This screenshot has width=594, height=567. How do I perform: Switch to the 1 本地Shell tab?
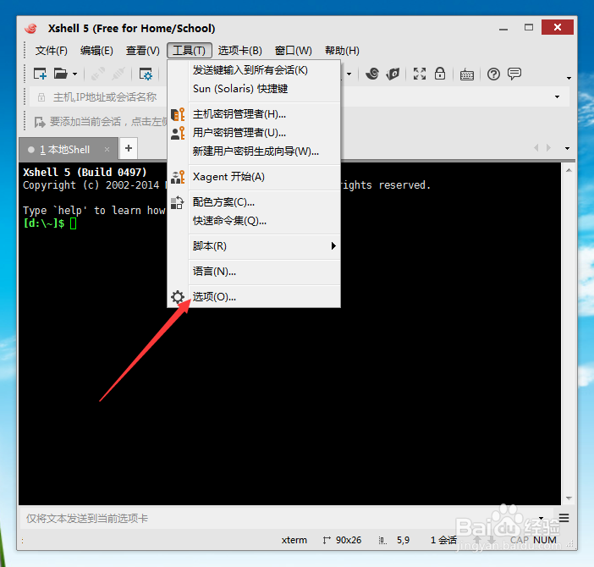(x=69, y=150)
